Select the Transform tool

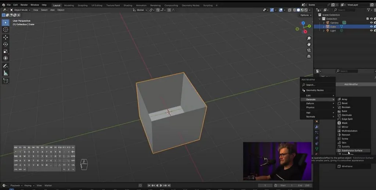click(x=6, y=58)
